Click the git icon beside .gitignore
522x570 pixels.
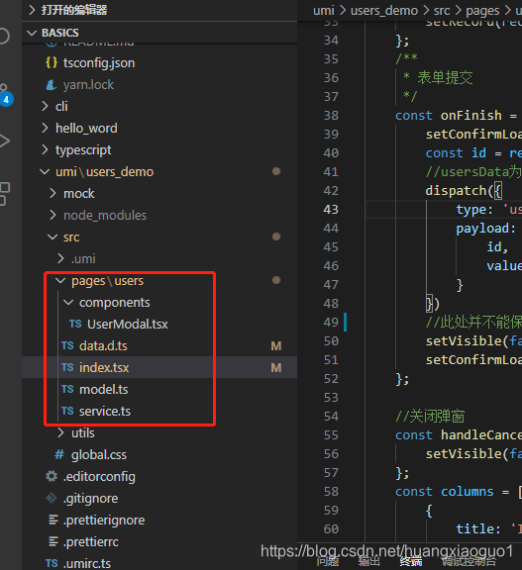[x=52, y=498]
